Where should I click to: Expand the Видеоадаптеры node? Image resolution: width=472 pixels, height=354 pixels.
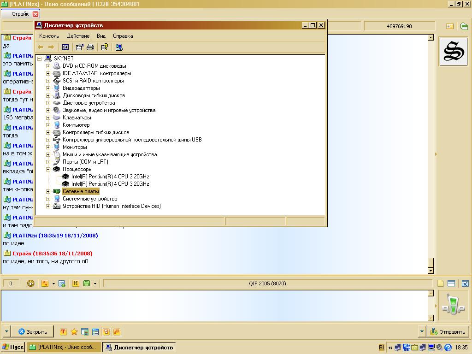[48, 88]
